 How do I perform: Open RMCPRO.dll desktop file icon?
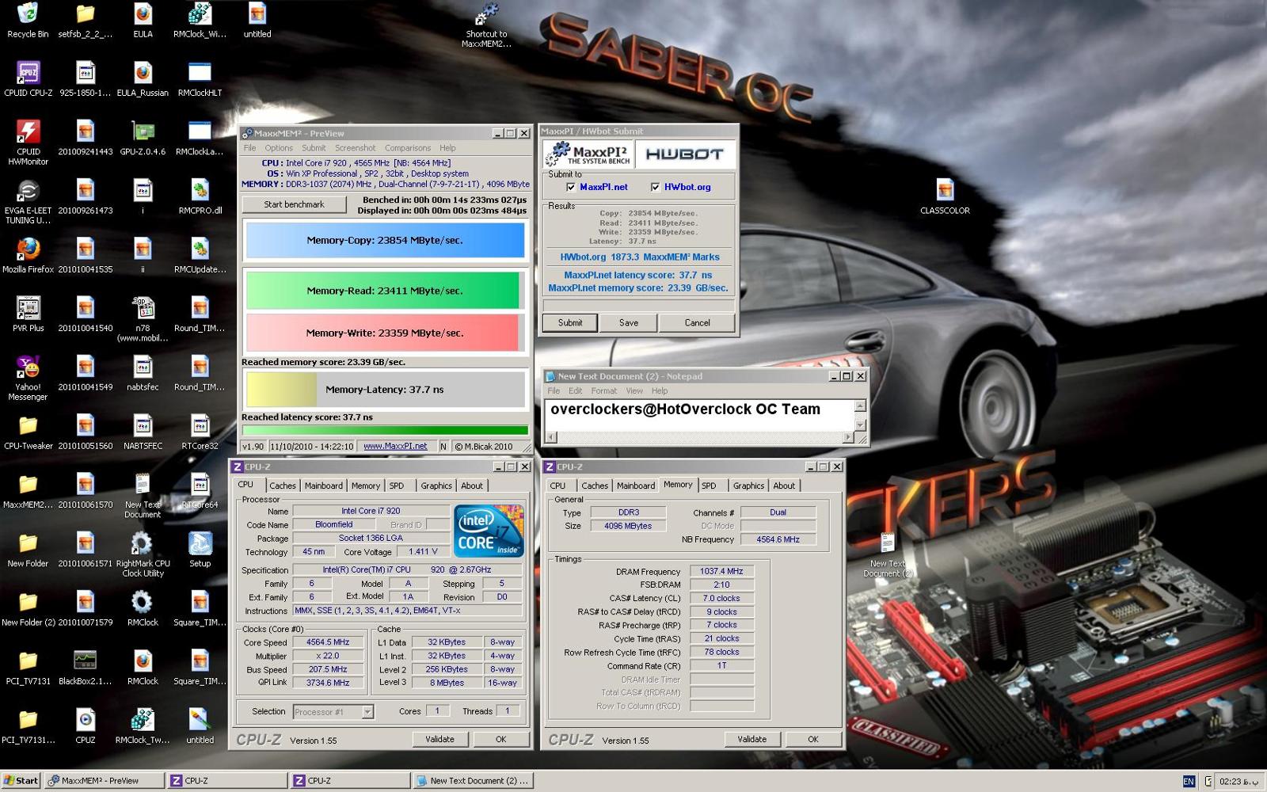200,196
